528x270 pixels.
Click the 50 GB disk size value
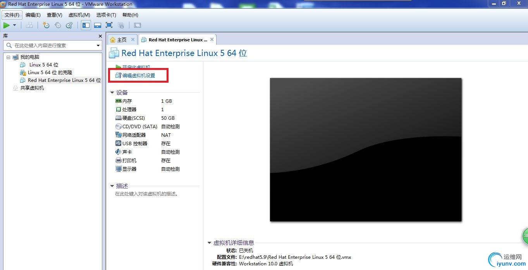[x=168, y=118]
